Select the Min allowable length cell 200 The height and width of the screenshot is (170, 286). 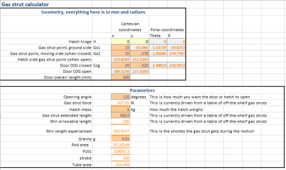coord(121,122)
